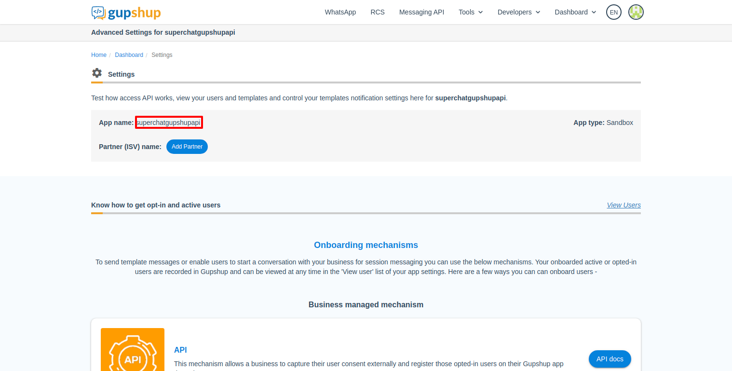This screenshot has height=371, width=732.
Task: Click 'Business managed mechanism' heading
Action: pyautogui.click(x=366, y=305)
